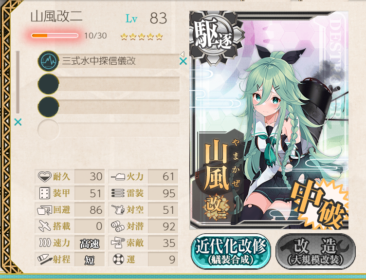Open 近代化改修 modernization button
Image resolution: width=366 pixels, height=280 pixels.
(231, 252)
